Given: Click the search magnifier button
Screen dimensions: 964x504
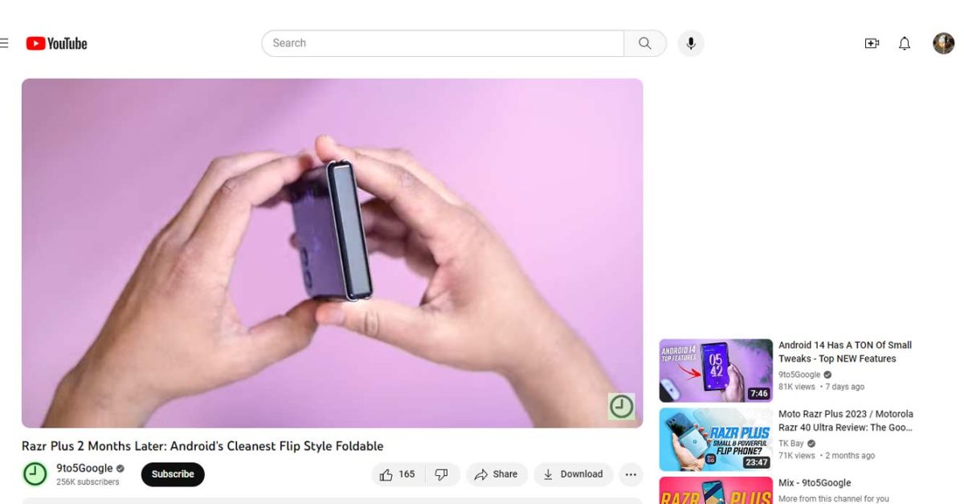Looking at the screenshot, I should [x=644, y=43].
